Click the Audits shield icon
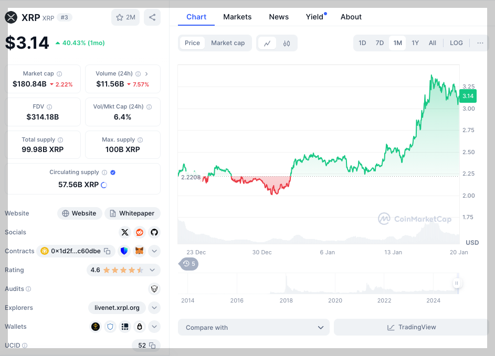 (154, 289)
